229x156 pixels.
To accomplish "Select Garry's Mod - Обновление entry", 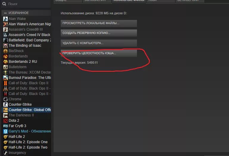I will tap(27, 131).
